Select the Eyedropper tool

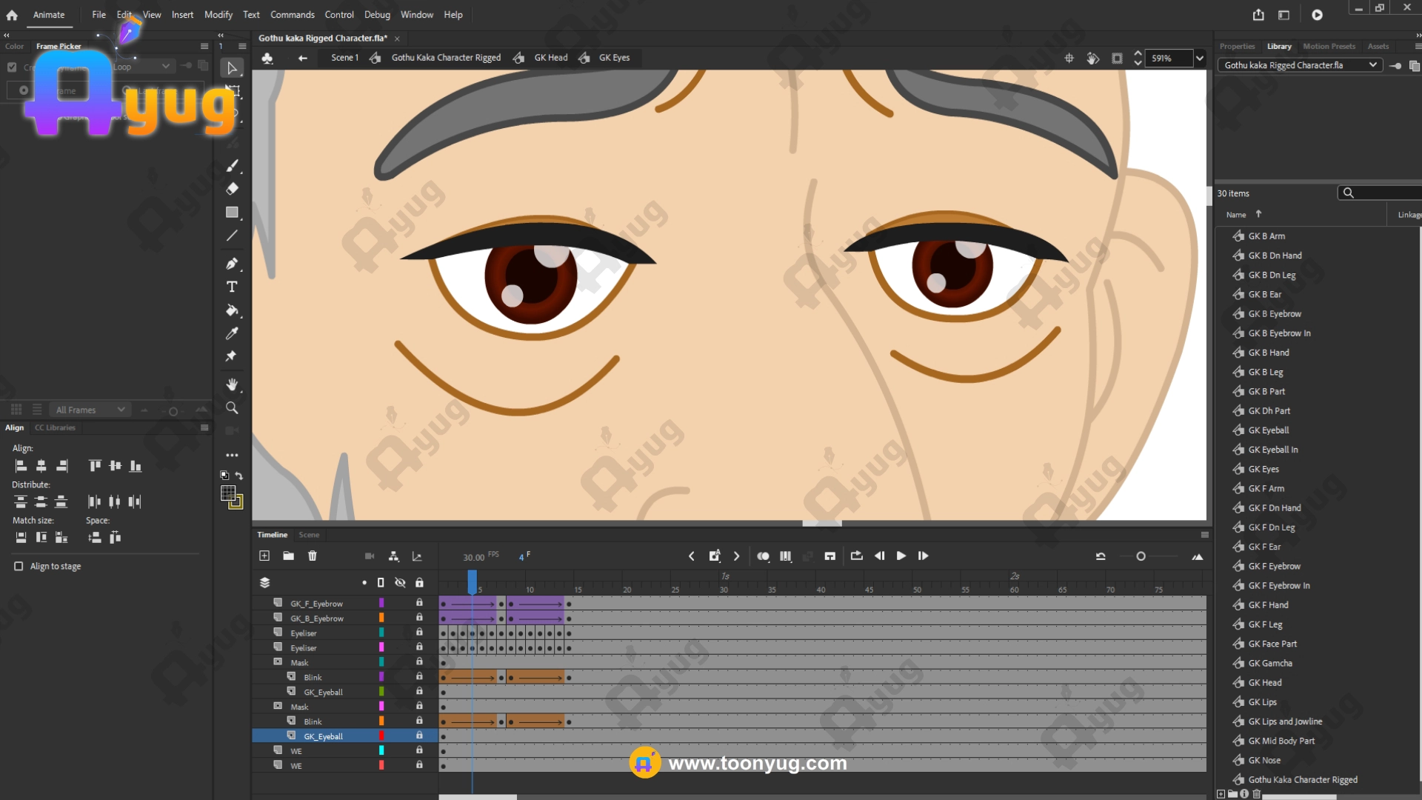coord(232,333)
